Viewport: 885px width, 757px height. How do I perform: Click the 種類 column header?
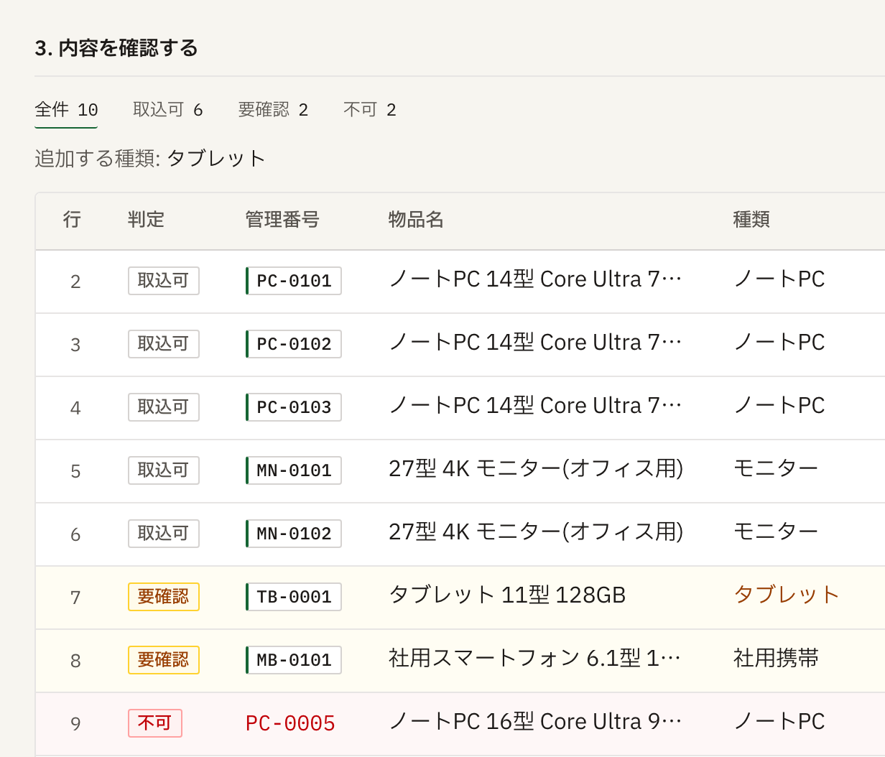click(x=751, y=220)
